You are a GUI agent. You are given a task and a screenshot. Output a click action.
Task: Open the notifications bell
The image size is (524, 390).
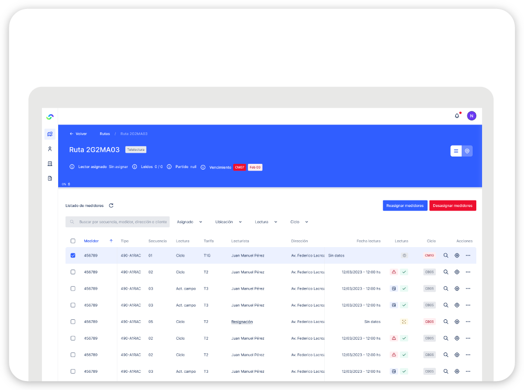pos(456,116)
